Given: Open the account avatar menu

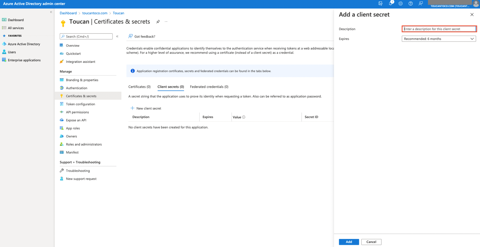Looking at the screenshot, I should coord(476,4).
